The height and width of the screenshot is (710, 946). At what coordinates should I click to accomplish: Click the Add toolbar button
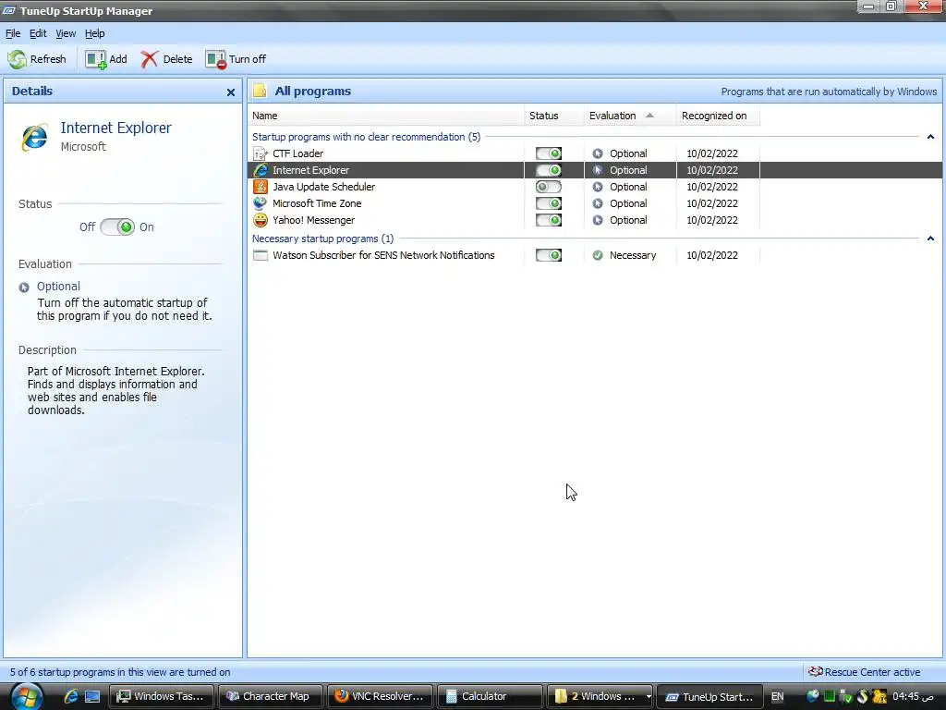coord(106,59)
